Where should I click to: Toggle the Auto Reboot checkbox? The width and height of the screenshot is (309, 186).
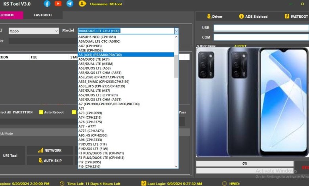click(41, 112)
